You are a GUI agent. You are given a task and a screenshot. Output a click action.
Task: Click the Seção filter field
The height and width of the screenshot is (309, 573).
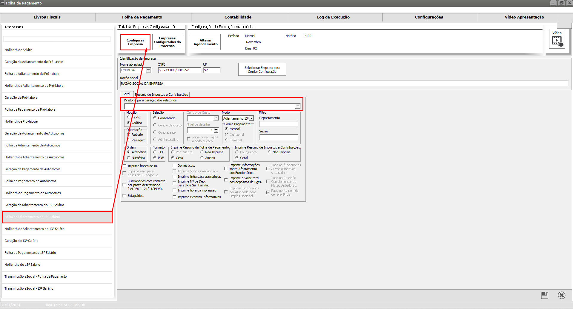[x=279, y=137]
